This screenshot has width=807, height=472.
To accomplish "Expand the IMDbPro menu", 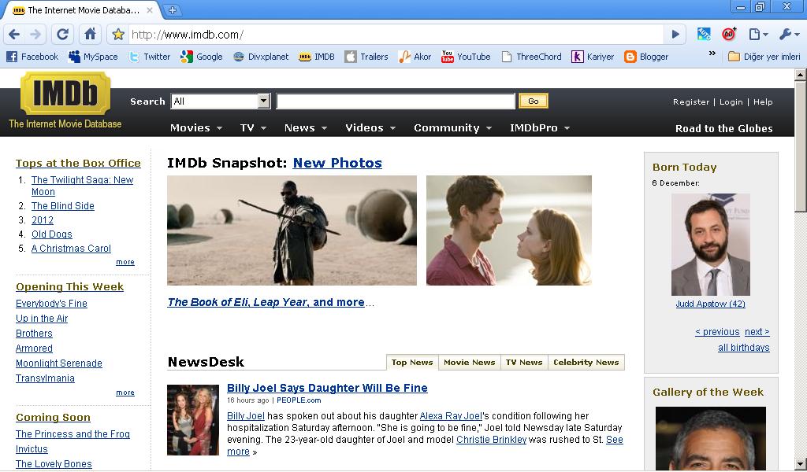I will point(539,128).
